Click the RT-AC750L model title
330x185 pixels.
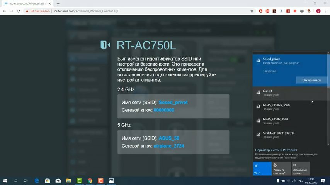point(146,45)
